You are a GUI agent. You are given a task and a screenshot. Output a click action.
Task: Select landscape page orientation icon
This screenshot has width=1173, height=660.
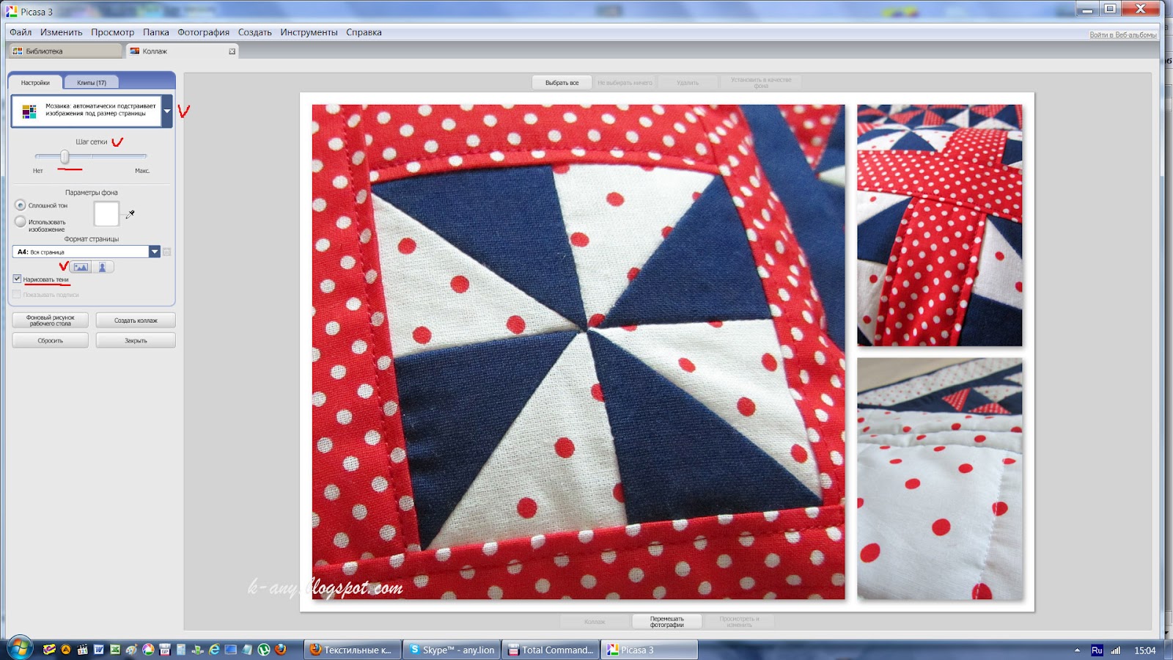81,268
